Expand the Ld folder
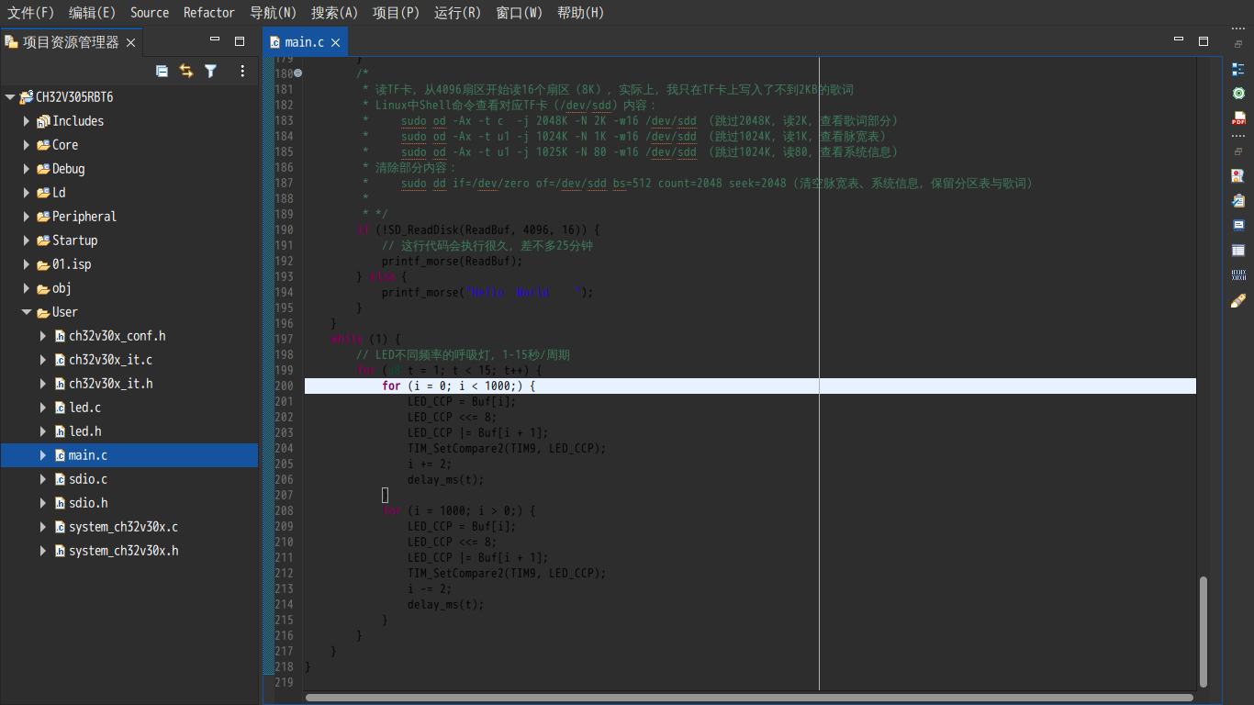 pos(27,193)
